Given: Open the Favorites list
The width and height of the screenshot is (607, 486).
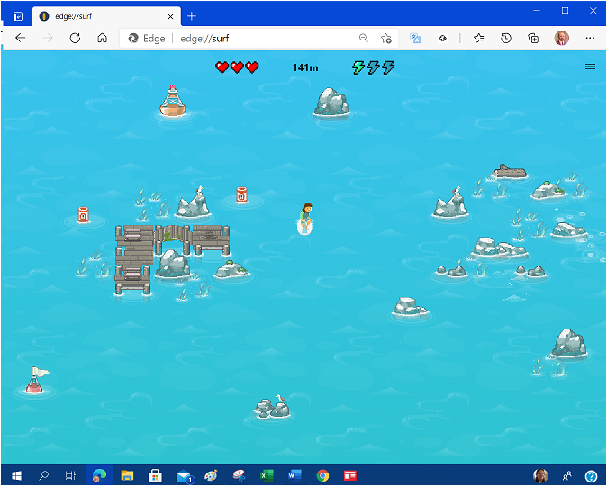Looking at the screenshot, I should point(479,38).
